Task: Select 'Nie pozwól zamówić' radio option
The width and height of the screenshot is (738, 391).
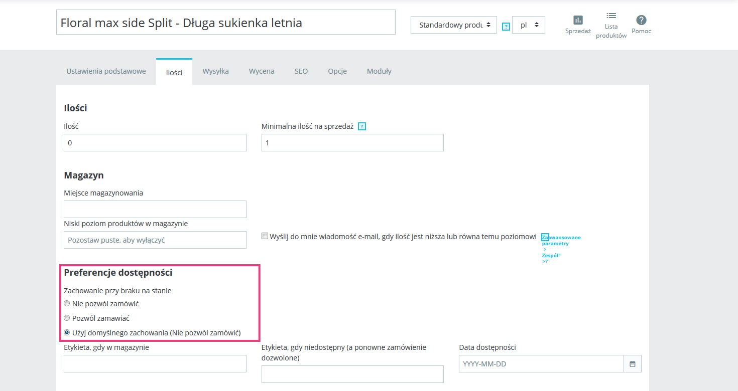Action: [x=67, y=303]
